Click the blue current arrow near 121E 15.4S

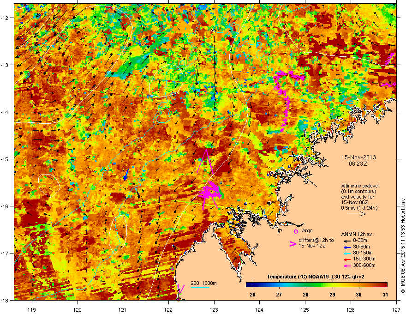pos(126,175)
